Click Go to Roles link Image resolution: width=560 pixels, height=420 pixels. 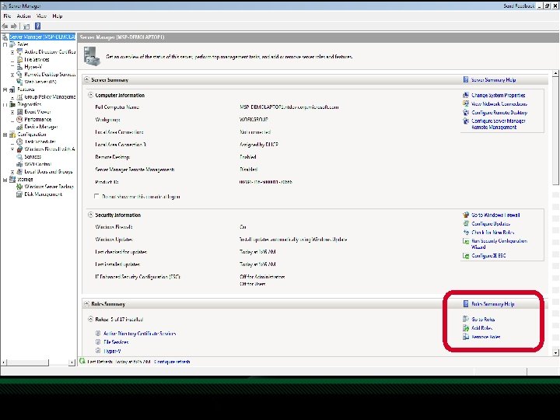pyautogui.click(x=483, y=320)
